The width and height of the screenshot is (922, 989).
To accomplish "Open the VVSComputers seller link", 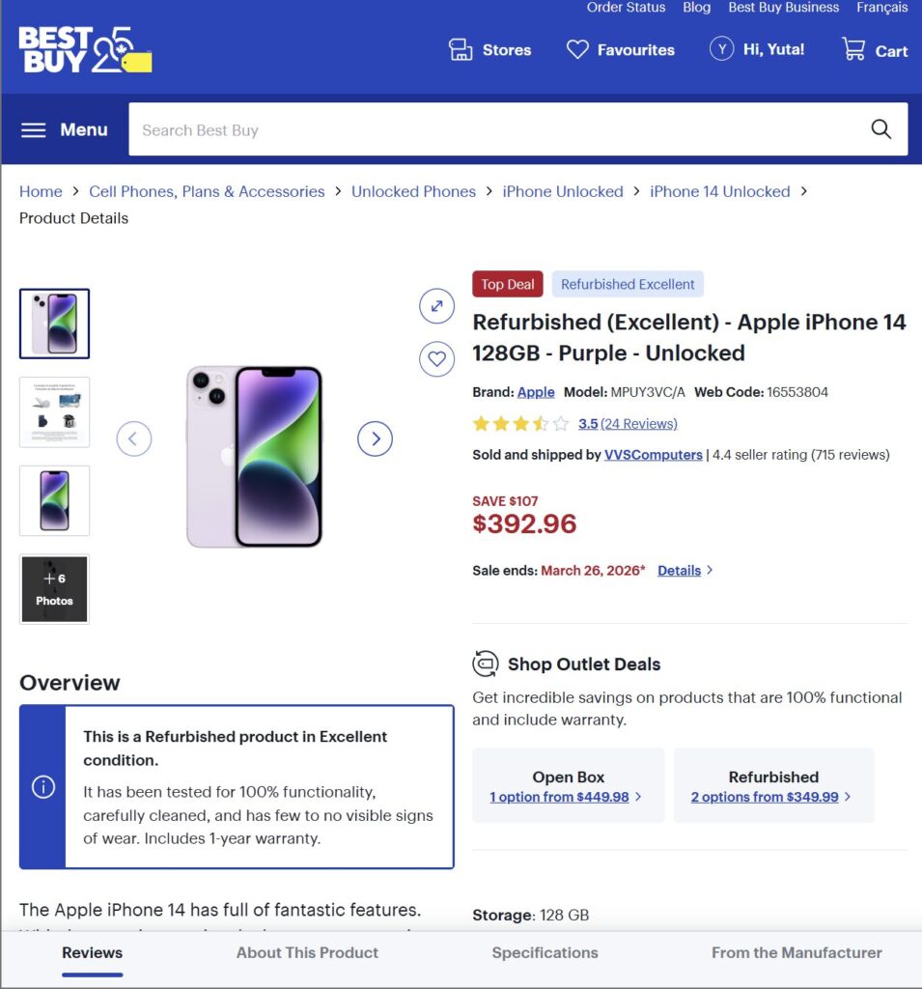I will pos(653,455).
